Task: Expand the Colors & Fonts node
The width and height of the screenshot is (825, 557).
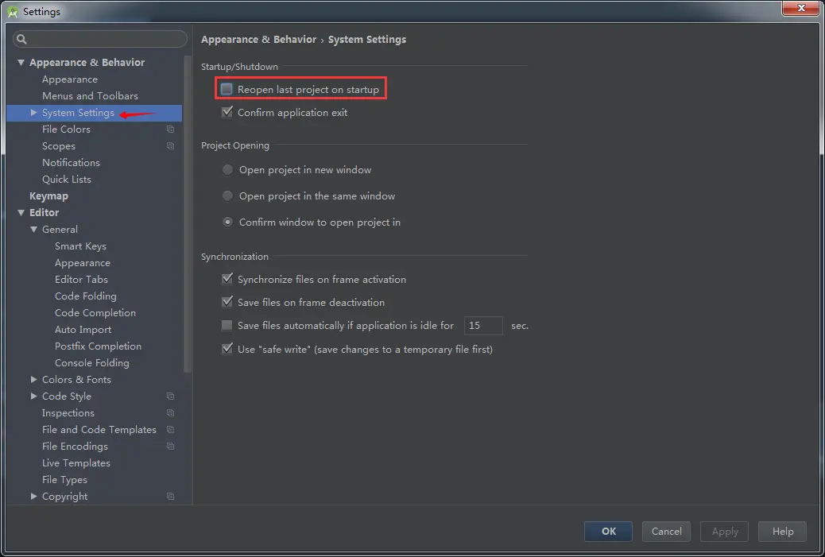Action: (33, 379)
